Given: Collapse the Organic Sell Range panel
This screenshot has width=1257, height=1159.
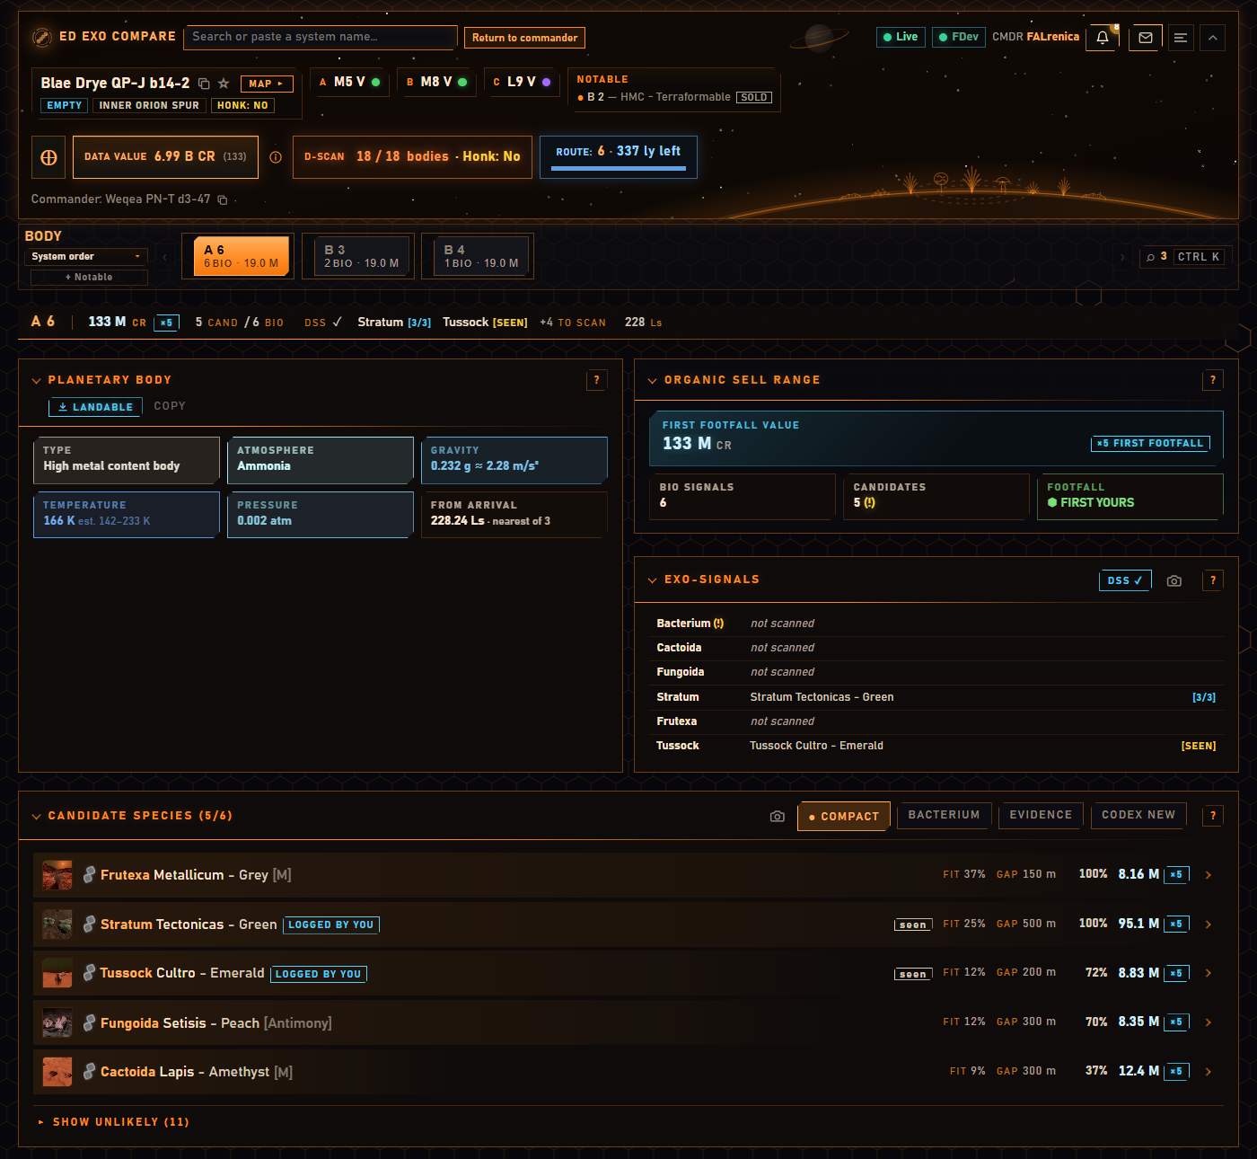Looking at the screenshot, I should point(652,381).
